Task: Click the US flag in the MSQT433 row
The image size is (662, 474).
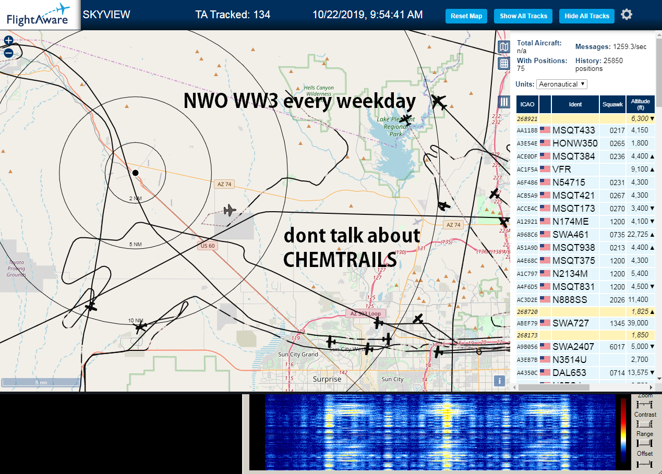Action: [x=545, y=130]
